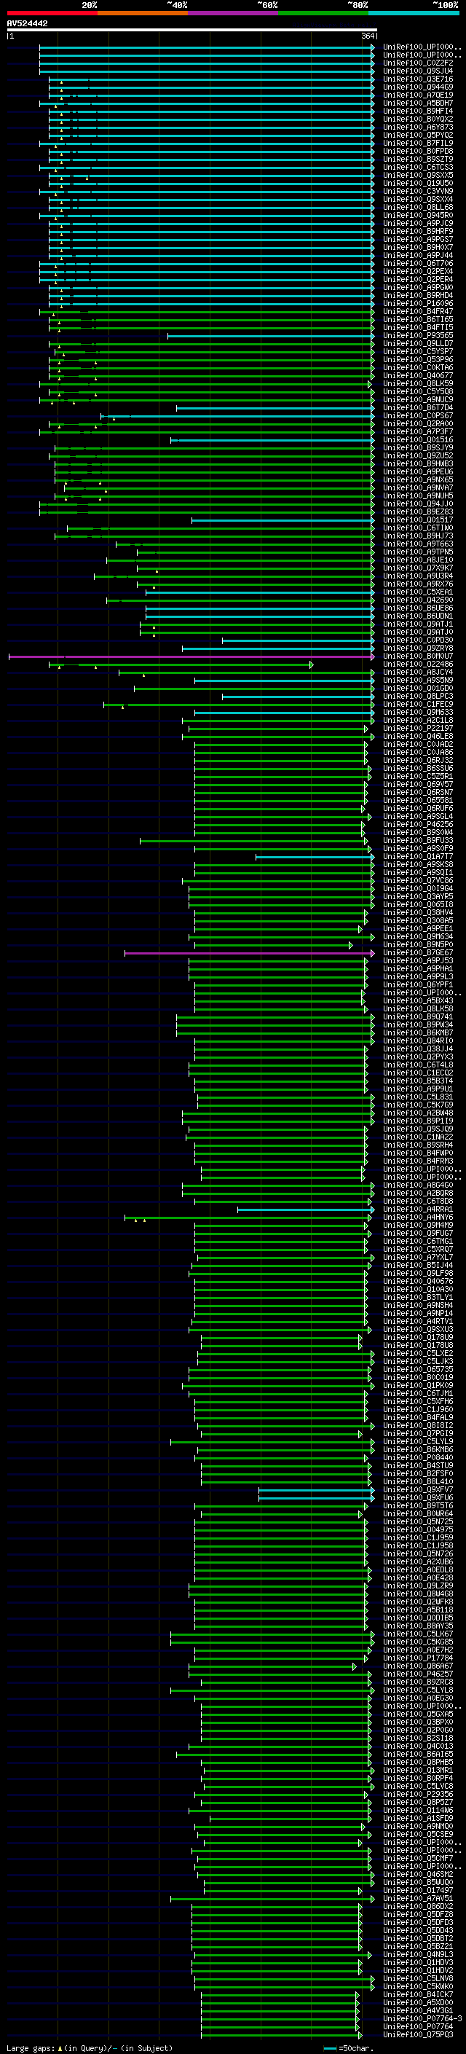Viewport: 466px width, 2054px height.
Task: Select hit label UniRef100_Q9XFV7
Action: pyautogui.click(x=418, y=1490)
